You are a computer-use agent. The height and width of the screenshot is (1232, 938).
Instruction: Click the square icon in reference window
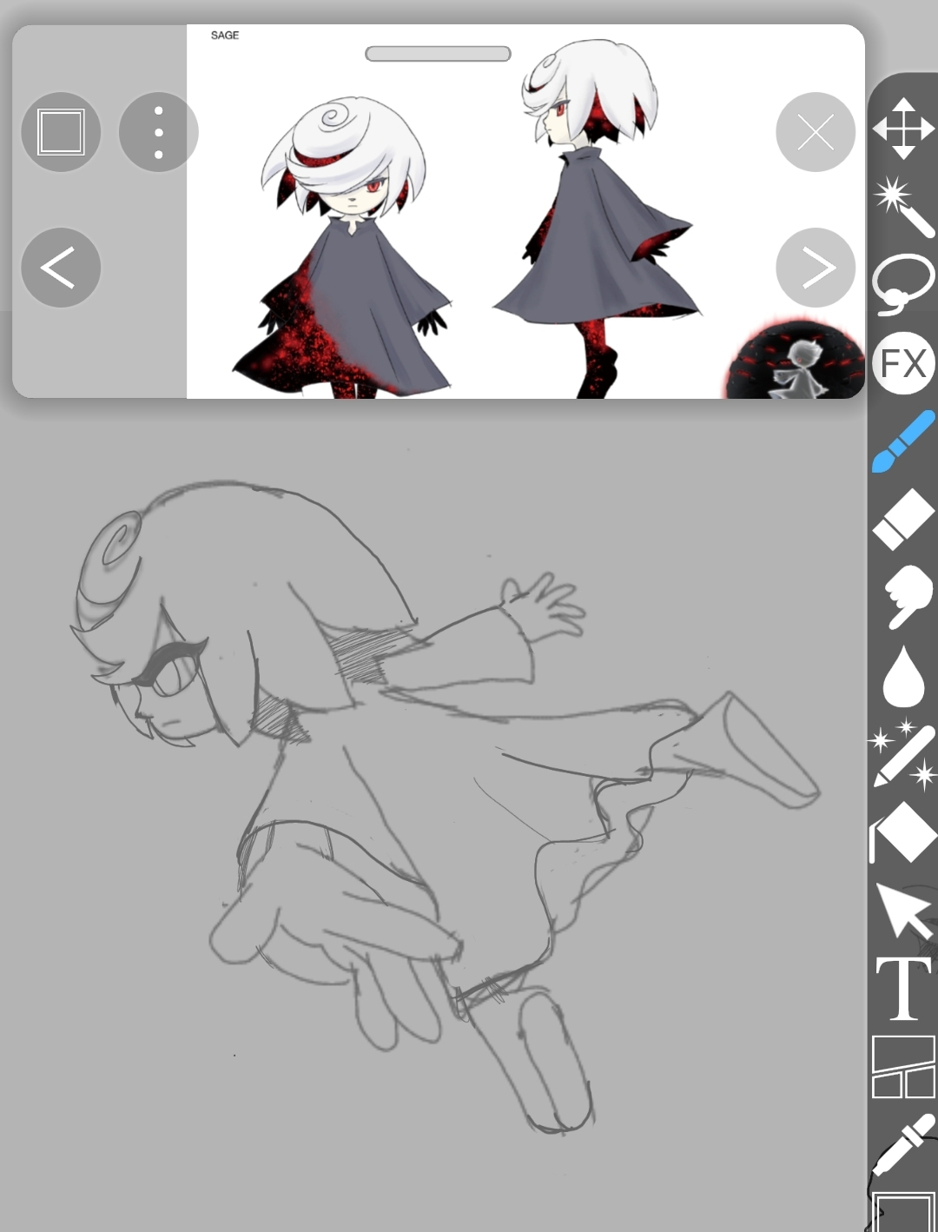coord(61,132)
